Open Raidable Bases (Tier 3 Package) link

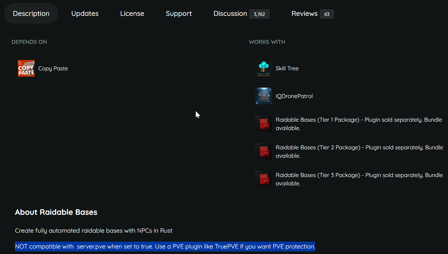(359, 179)
